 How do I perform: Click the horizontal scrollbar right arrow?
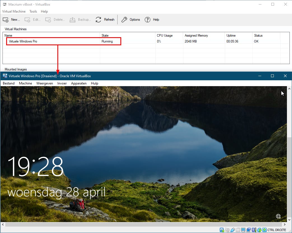(284, 224)
